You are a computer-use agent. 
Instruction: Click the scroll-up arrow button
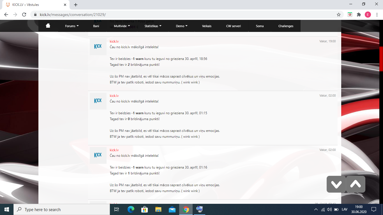(x=356, y=184)
